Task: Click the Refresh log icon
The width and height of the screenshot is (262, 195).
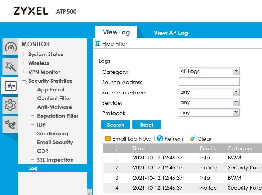Action: pyautogui.click(x=160, y=139)
